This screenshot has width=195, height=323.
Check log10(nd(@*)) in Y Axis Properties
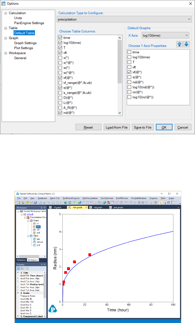click(129, 87)
